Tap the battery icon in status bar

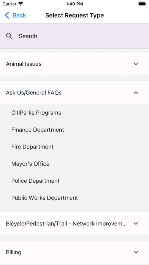(x=143, y=4)
